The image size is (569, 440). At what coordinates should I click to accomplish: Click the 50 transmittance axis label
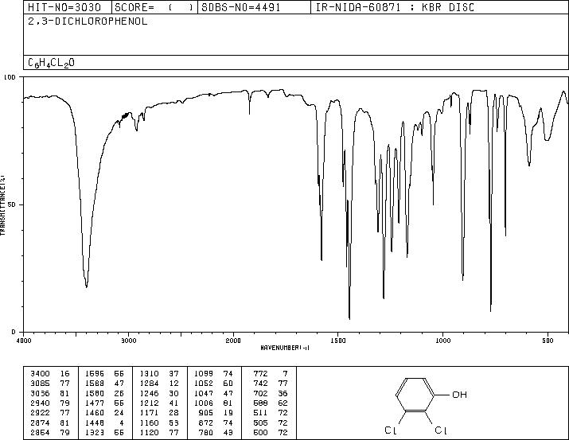[x=11, y=204]
